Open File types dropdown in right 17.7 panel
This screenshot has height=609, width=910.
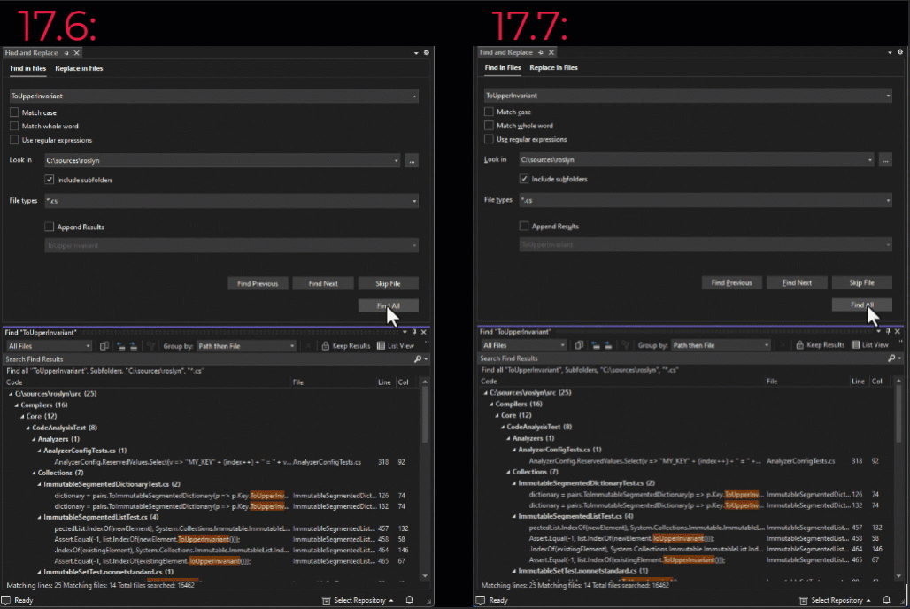coord(888,201)
